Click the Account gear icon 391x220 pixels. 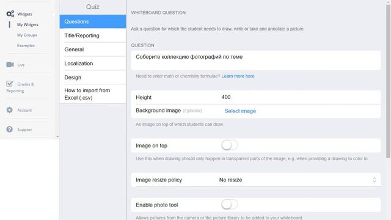pos(10,110)
